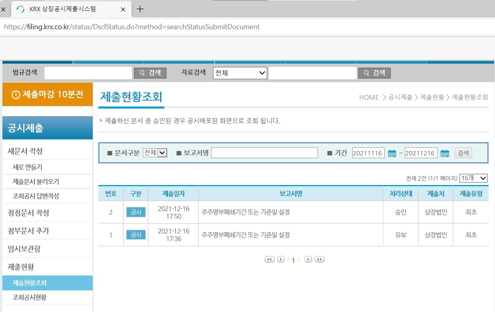This screenshot has height=312, width=495.
Task: Click the 공시 badge on row 2
Action: (136, 212)
